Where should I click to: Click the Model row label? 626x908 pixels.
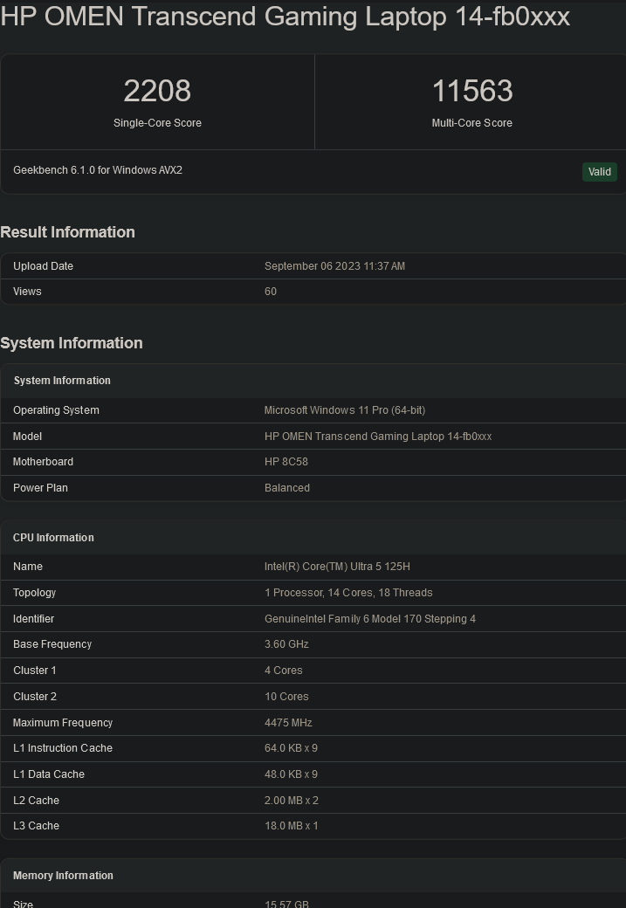pyautogui.click(x=27, y=436)
